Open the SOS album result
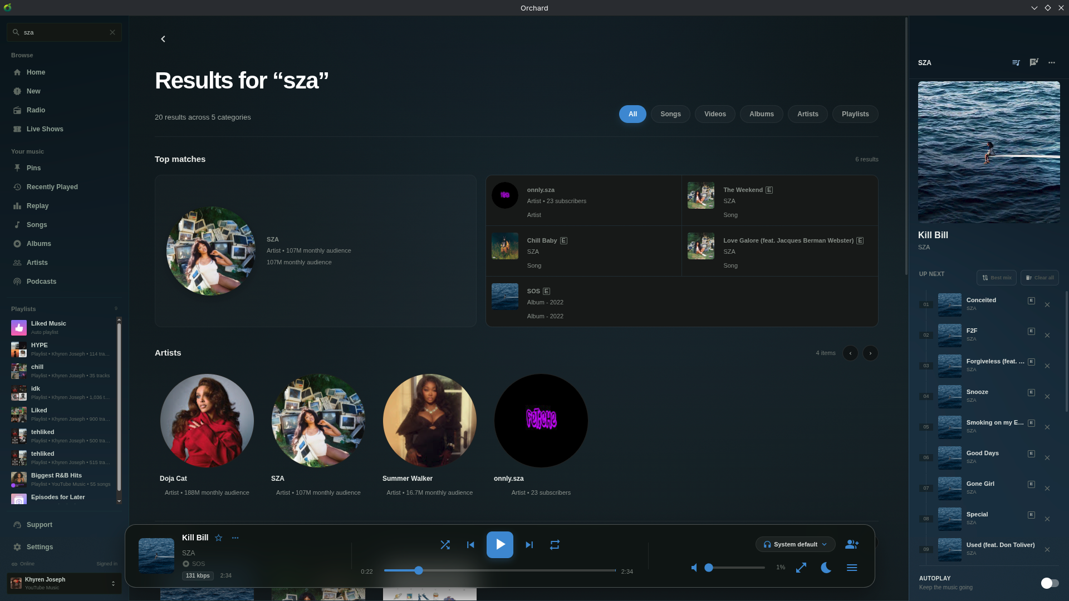The height and width of the screenshot is (601, 1069). pos(681,302)
